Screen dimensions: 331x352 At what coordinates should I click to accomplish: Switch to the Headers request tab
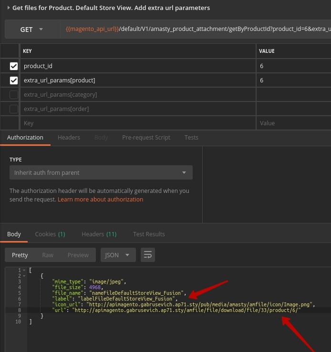(x=69, y=138)
